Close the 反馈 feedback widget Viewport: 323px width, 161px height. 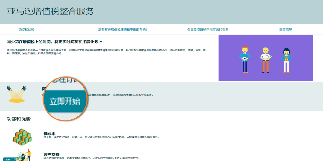[15, 159]
